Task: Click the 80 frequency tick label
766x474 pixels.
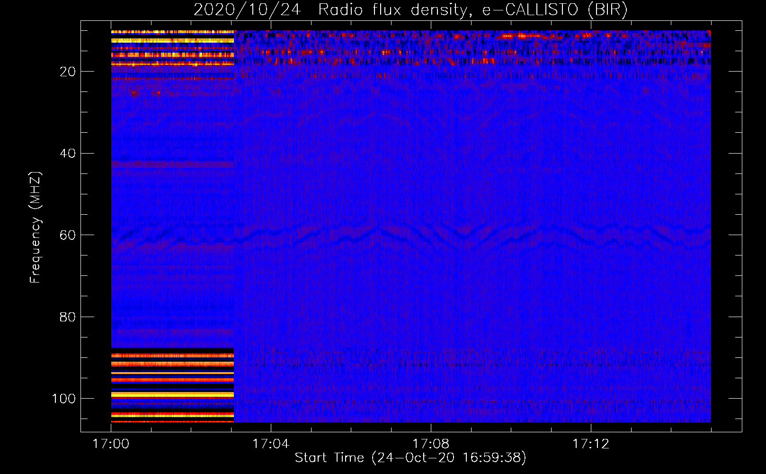Action: (68, 317)
